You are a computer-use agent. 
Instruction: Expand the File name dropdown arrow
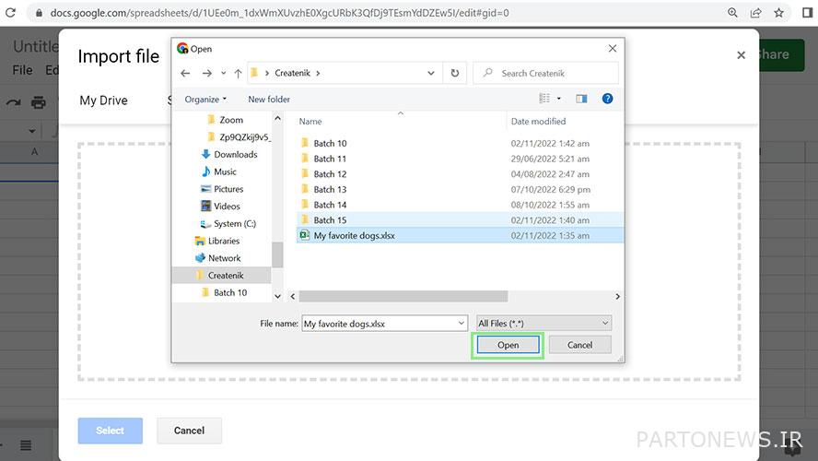tap(462, 324)
